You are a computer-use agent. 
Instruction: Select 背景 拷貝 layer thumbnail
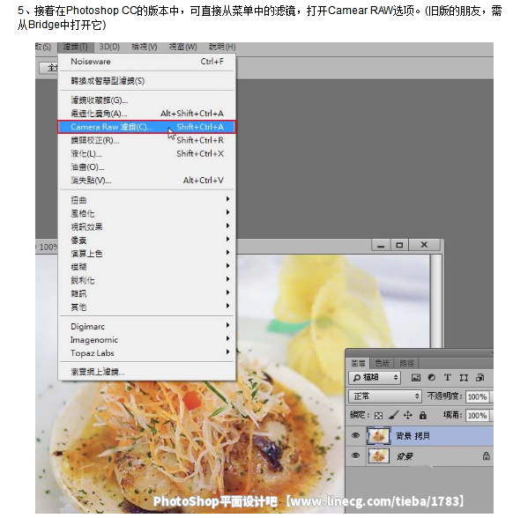click(378, 436)
